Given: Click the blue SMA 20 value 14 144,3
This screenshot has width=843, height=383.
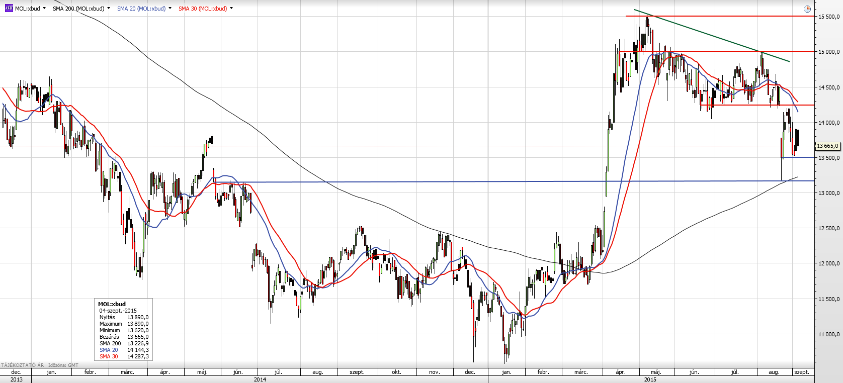Looking at the screenshot, I should coord(138,350).
